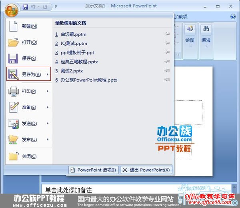Click the envelope icon for 发送(D)
The width and height of the screenshot is (240, 208).
[x=14, y=124]
